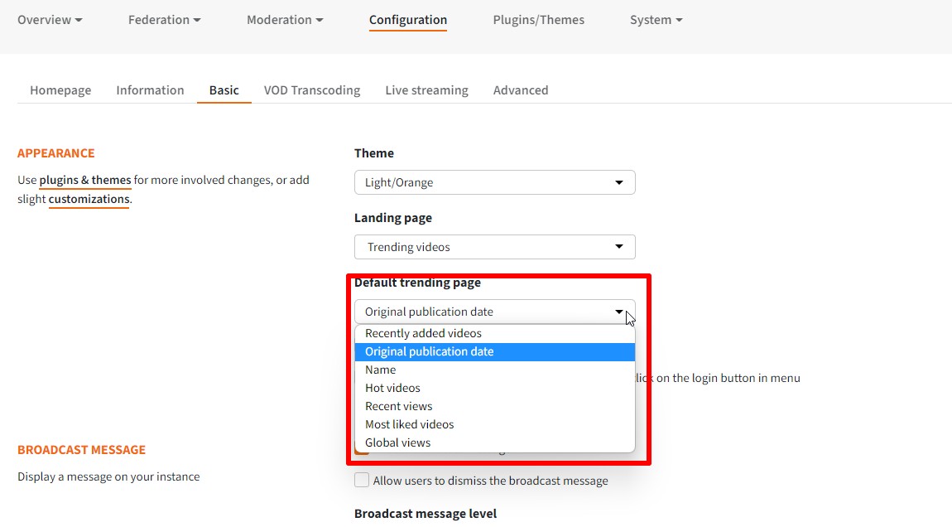
Task: Switch to the Information tab
Action: tap(150, 89)
